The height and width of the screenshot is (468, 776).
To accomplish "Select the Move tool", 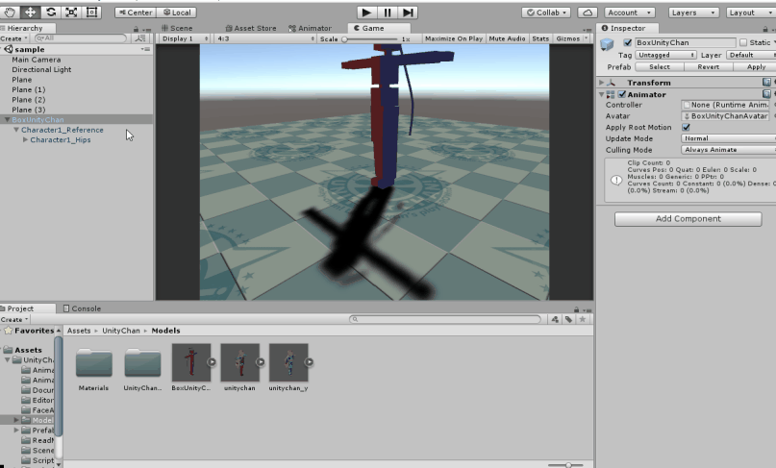I will [x=30, y=12].
